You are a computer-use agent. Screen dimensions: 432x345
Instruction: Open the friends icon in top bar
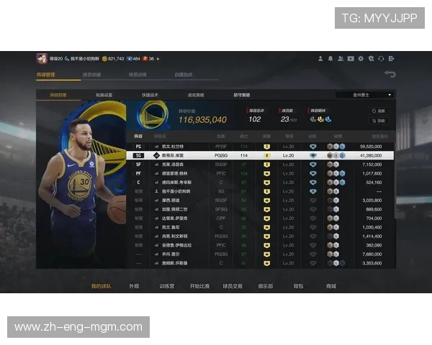click(x=341, y=59)
